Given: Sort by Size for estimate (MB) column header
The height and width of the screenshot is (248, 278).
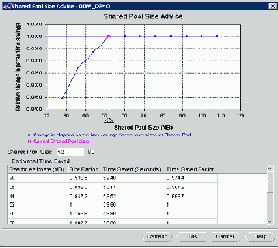Looking at the screenshot, I should click(x=38, y=169).
